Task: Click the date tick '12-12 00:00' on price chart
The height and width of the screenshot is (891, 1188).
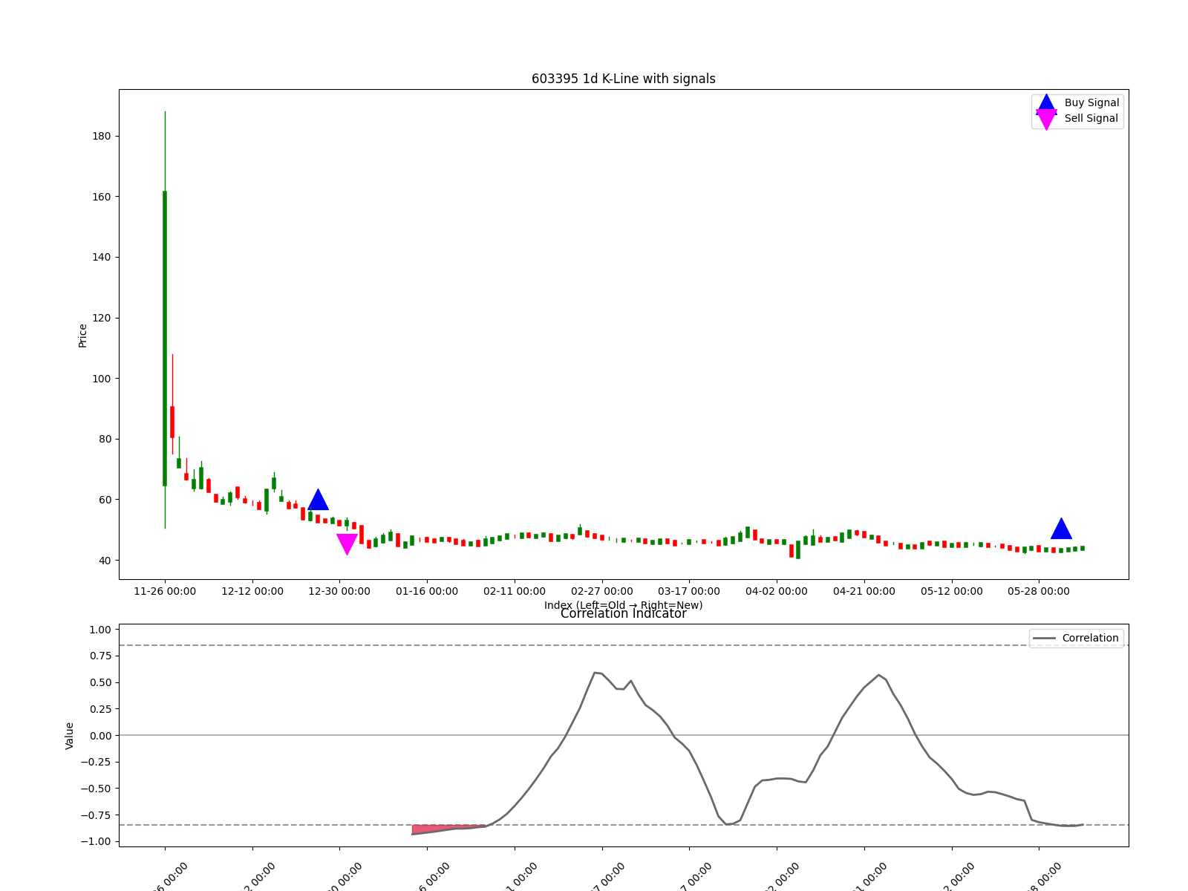Action: 252,591
